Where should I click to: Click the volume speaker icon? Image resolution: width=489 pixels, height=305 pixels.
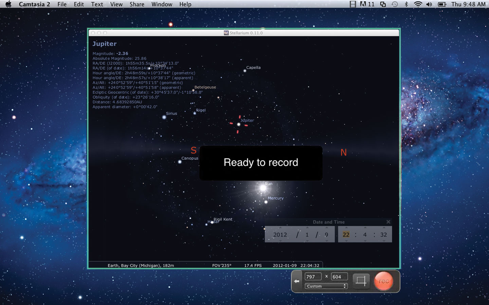click(x=429, y=4)
